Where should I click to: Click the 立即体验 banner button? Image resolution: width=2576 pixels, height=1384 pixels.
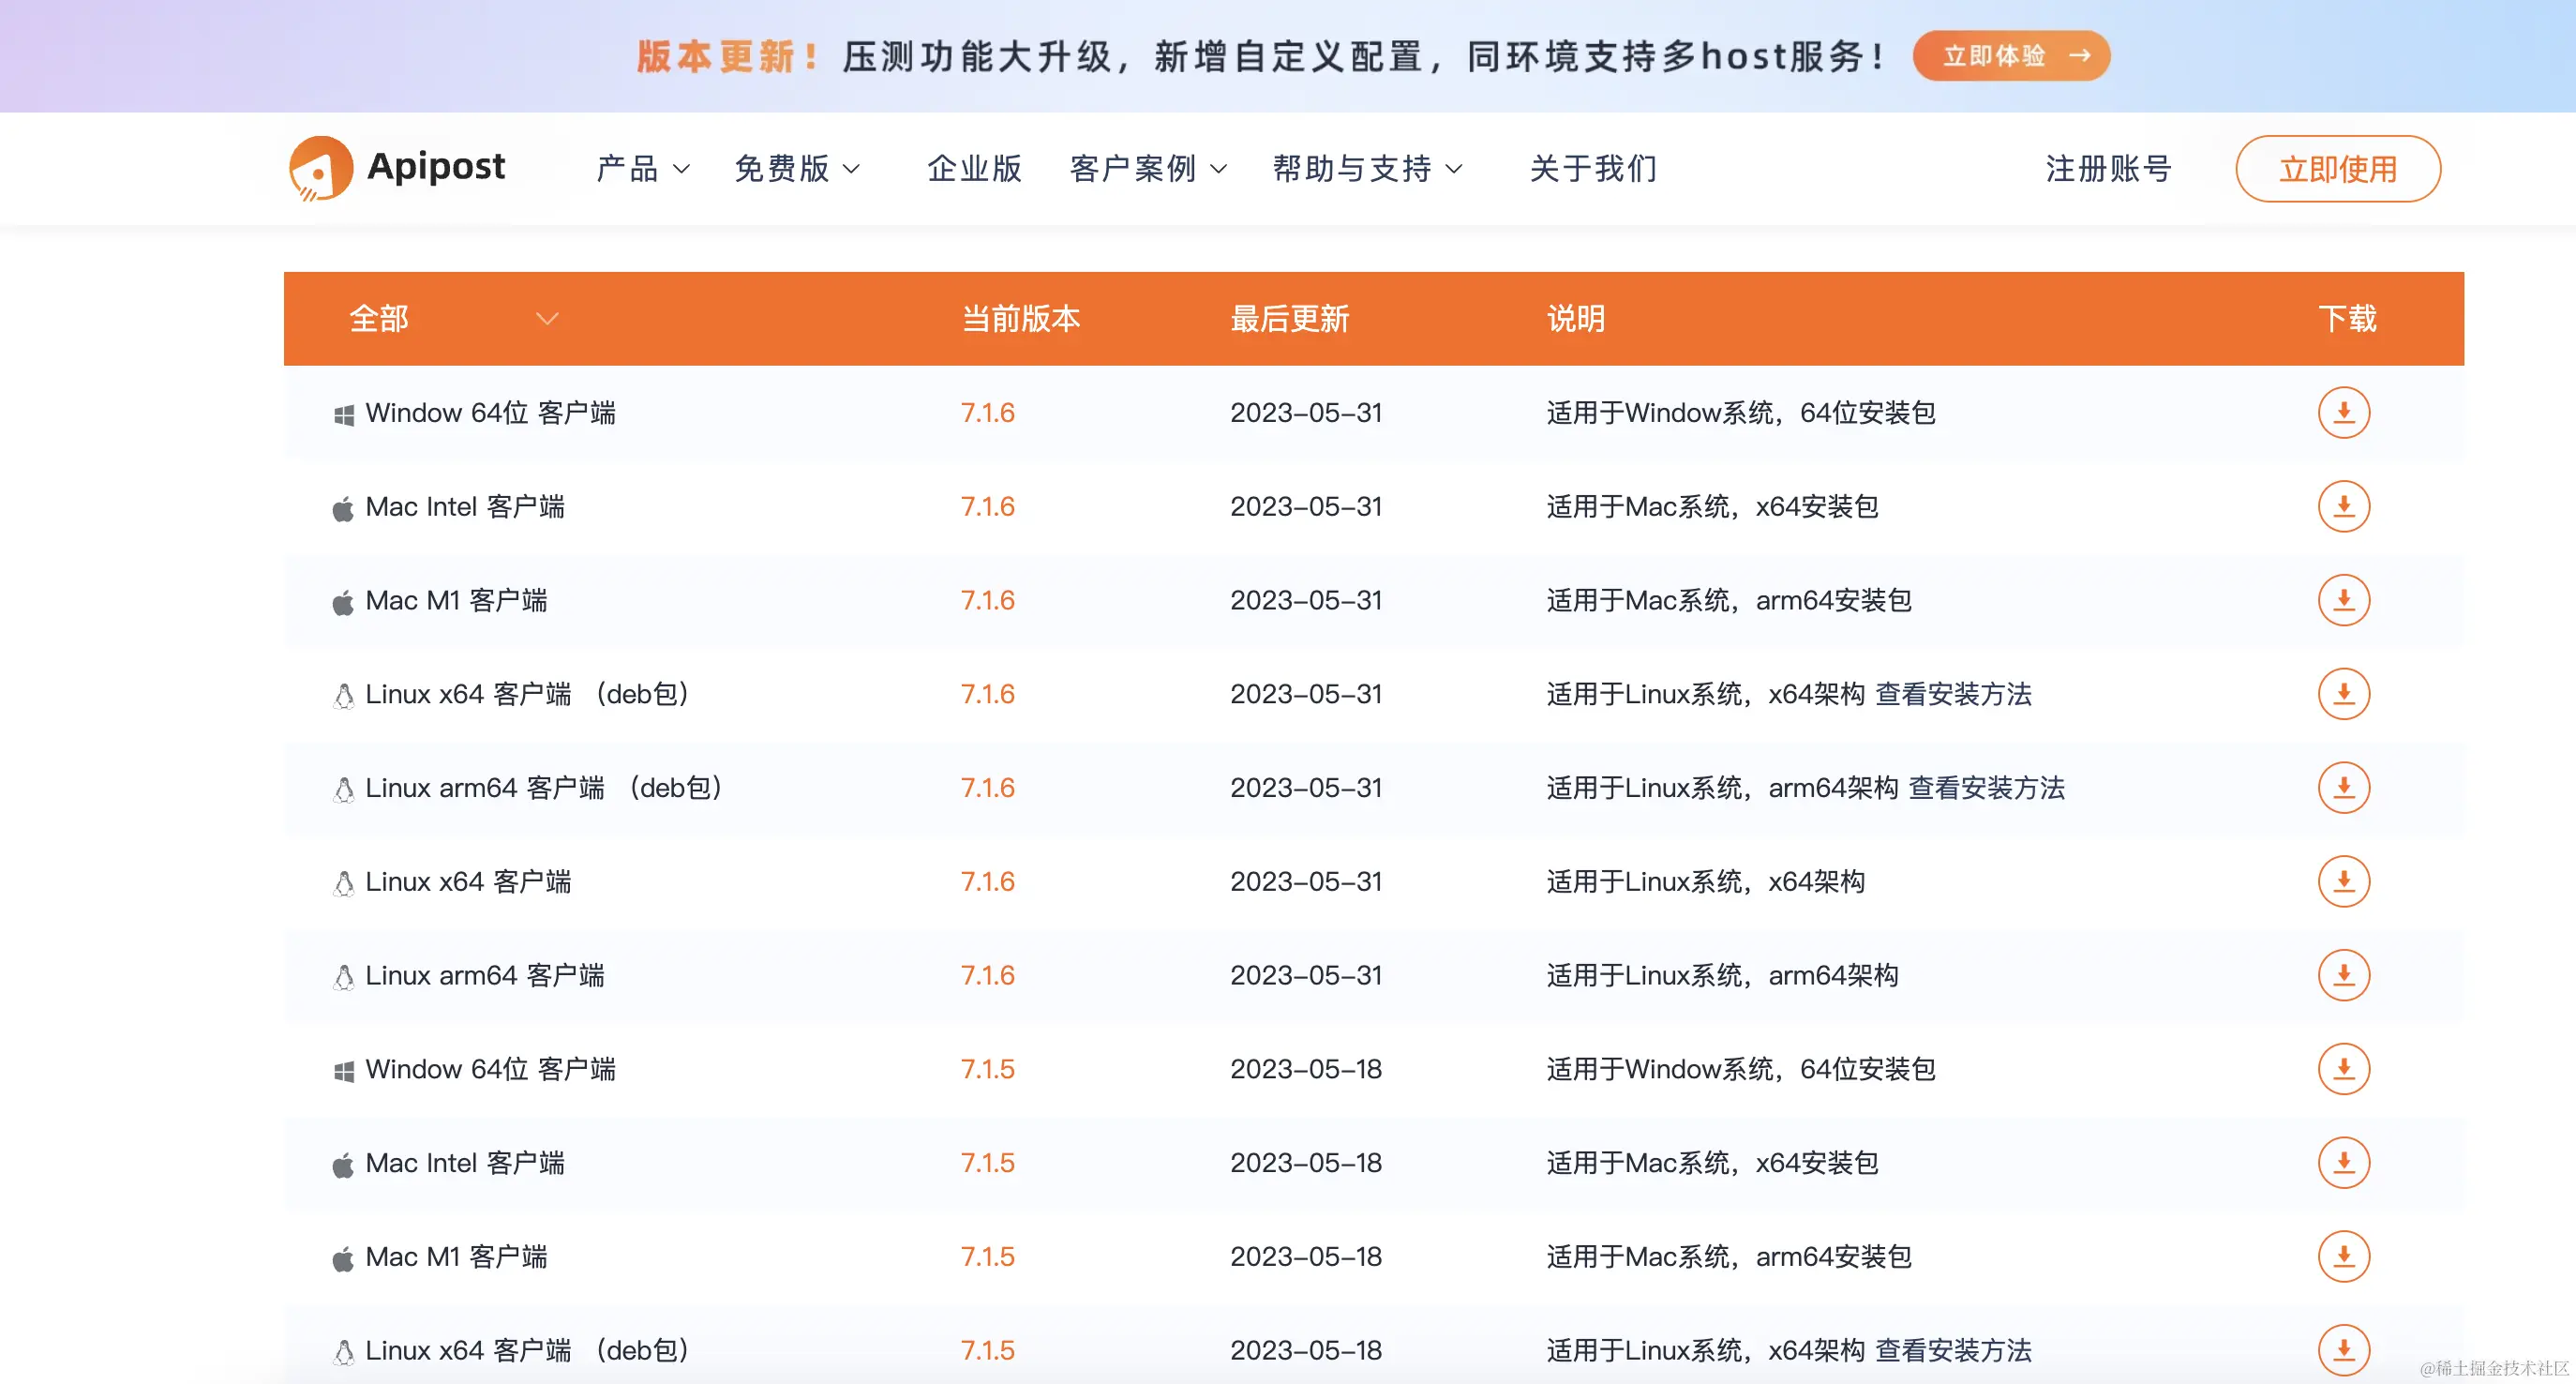[2010, 56]
